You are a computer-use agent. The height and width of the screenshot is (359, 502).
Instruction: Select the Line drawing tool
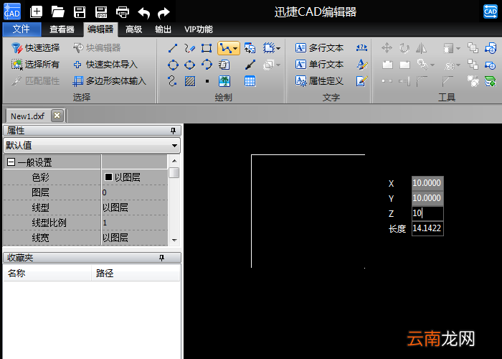pyautogui.click(x=173, y=48)
